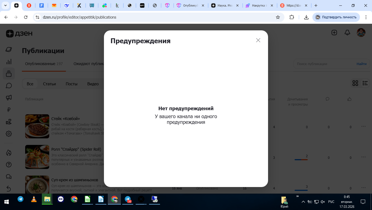Viewport: 372px width, 210px height.
Task: Open the Ожидают публикации tab
Action: click(89, 64)
